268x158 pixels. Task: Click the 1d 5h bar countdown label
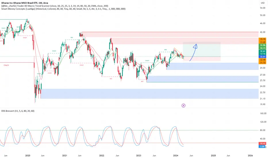tap(263, 54)
